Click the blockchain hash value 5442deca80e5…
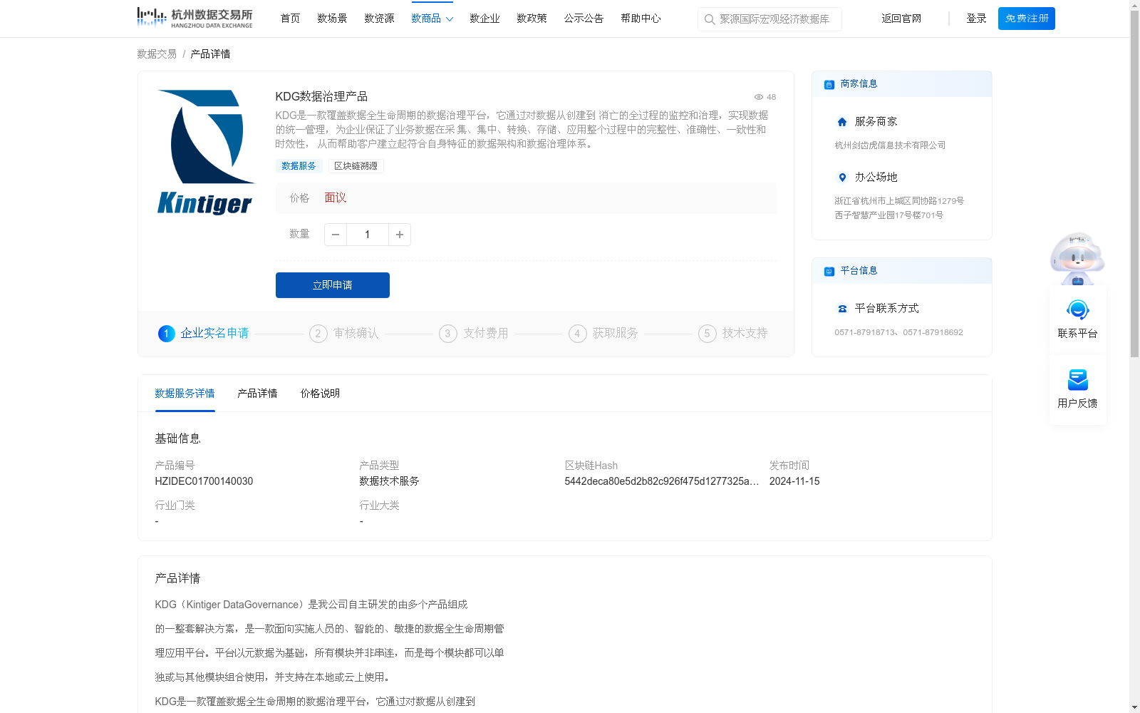 pos(662,481)
